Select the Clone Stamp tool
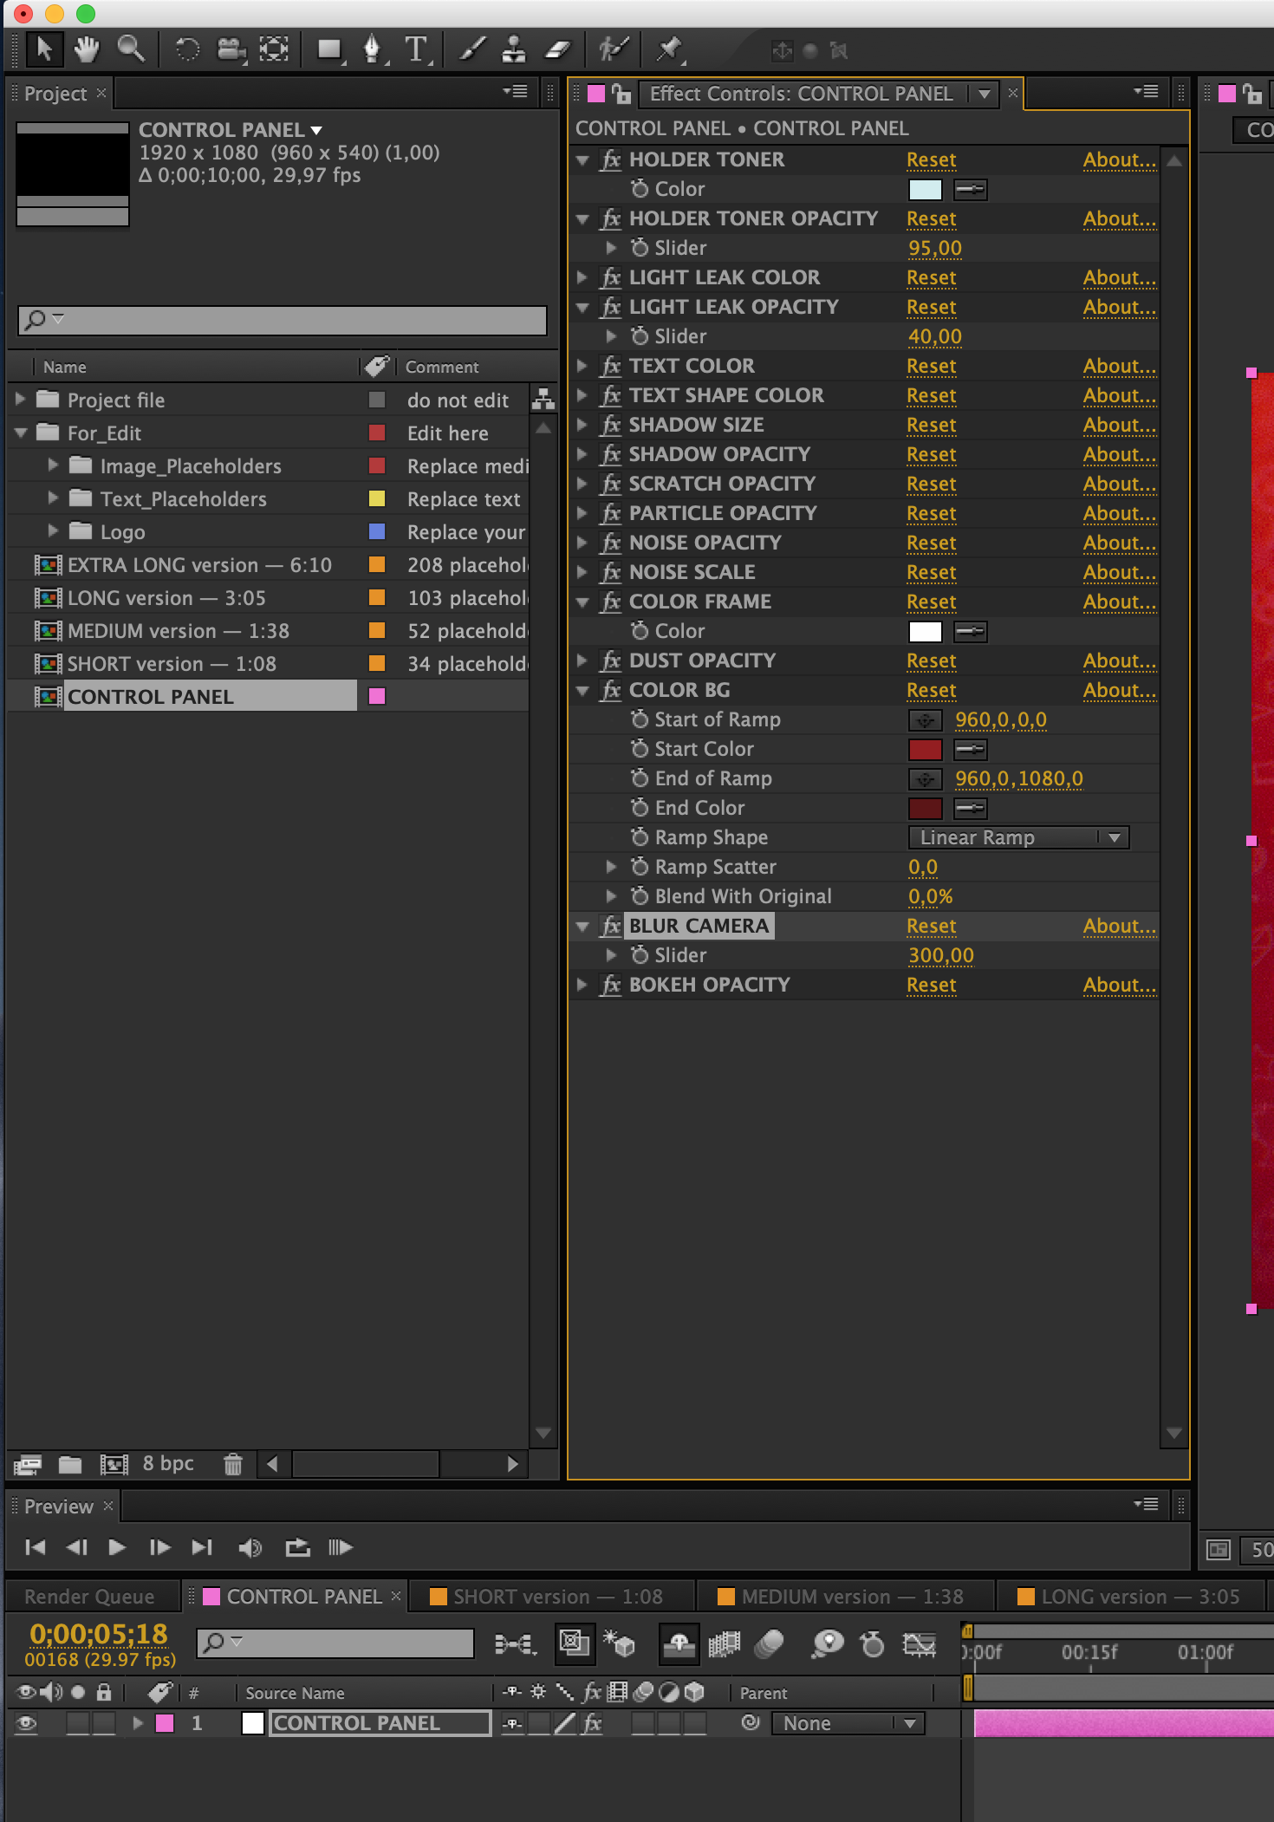1274x1822 pixels. (514, 49)
